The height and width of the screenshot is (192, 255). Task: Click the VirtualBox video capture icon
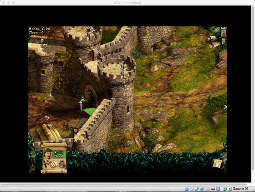click(213, 189)
